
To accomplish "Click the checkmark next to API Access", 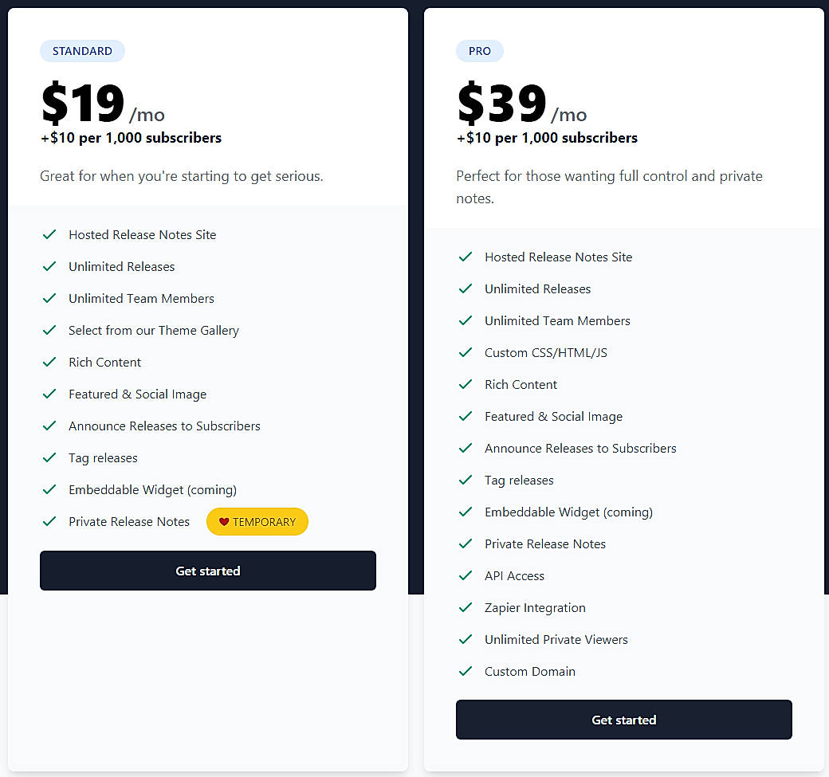I will (x=466, y=575).
